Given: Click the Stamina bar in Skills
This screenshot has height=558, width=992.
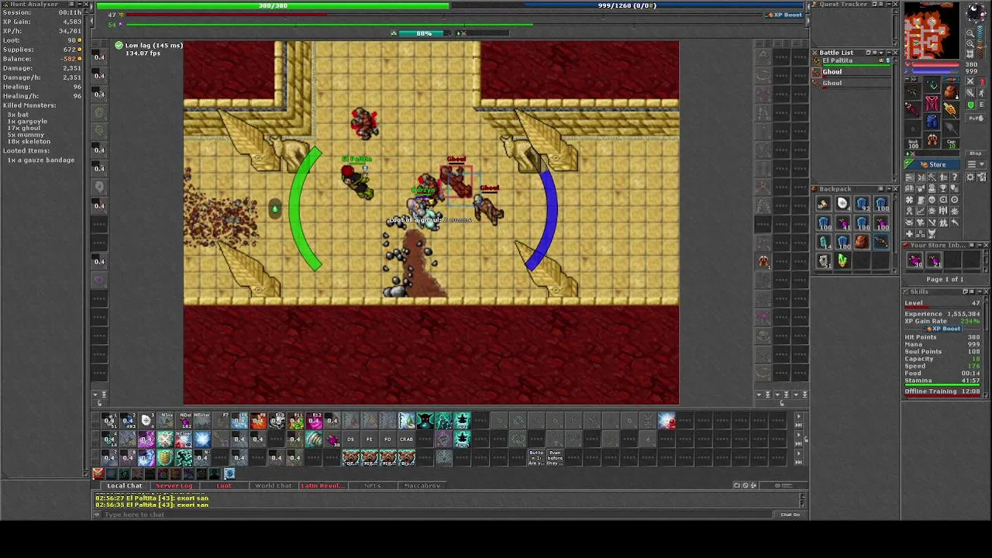Looking at the screenshot, I should tap(942, 385).
